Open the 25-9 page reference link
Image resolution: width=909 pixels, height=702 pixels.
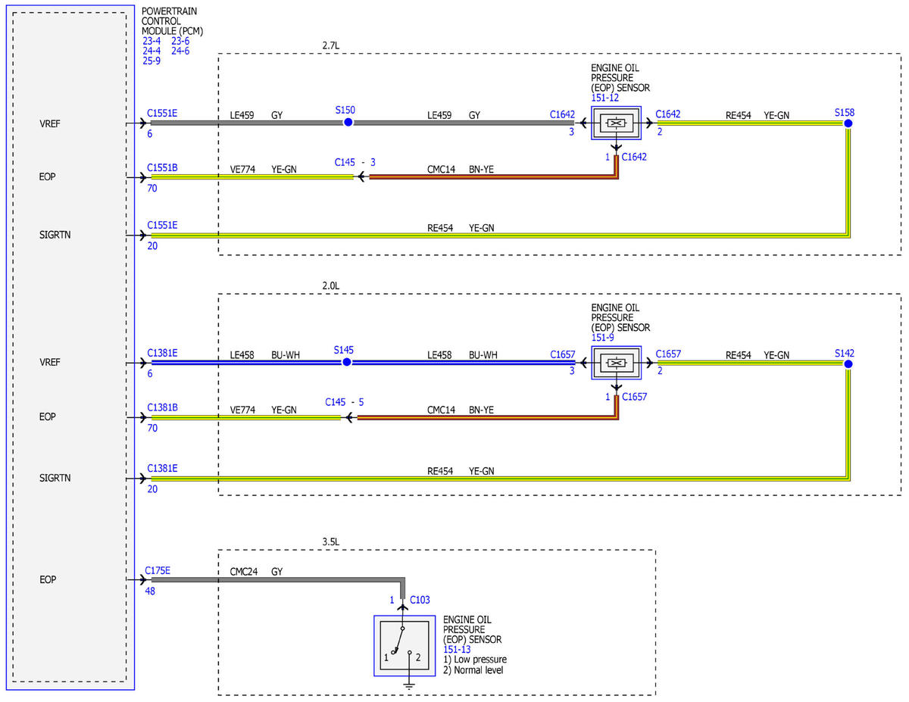coord(151,61)
